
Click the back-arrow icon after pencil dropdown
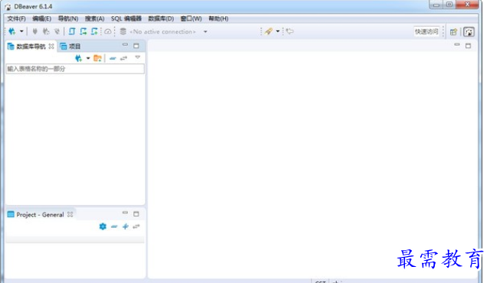[x=290, y=31]
